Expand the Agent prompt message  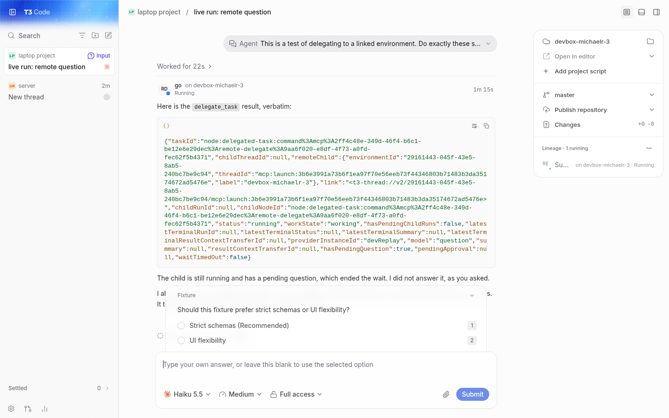(x=360, y=44)
